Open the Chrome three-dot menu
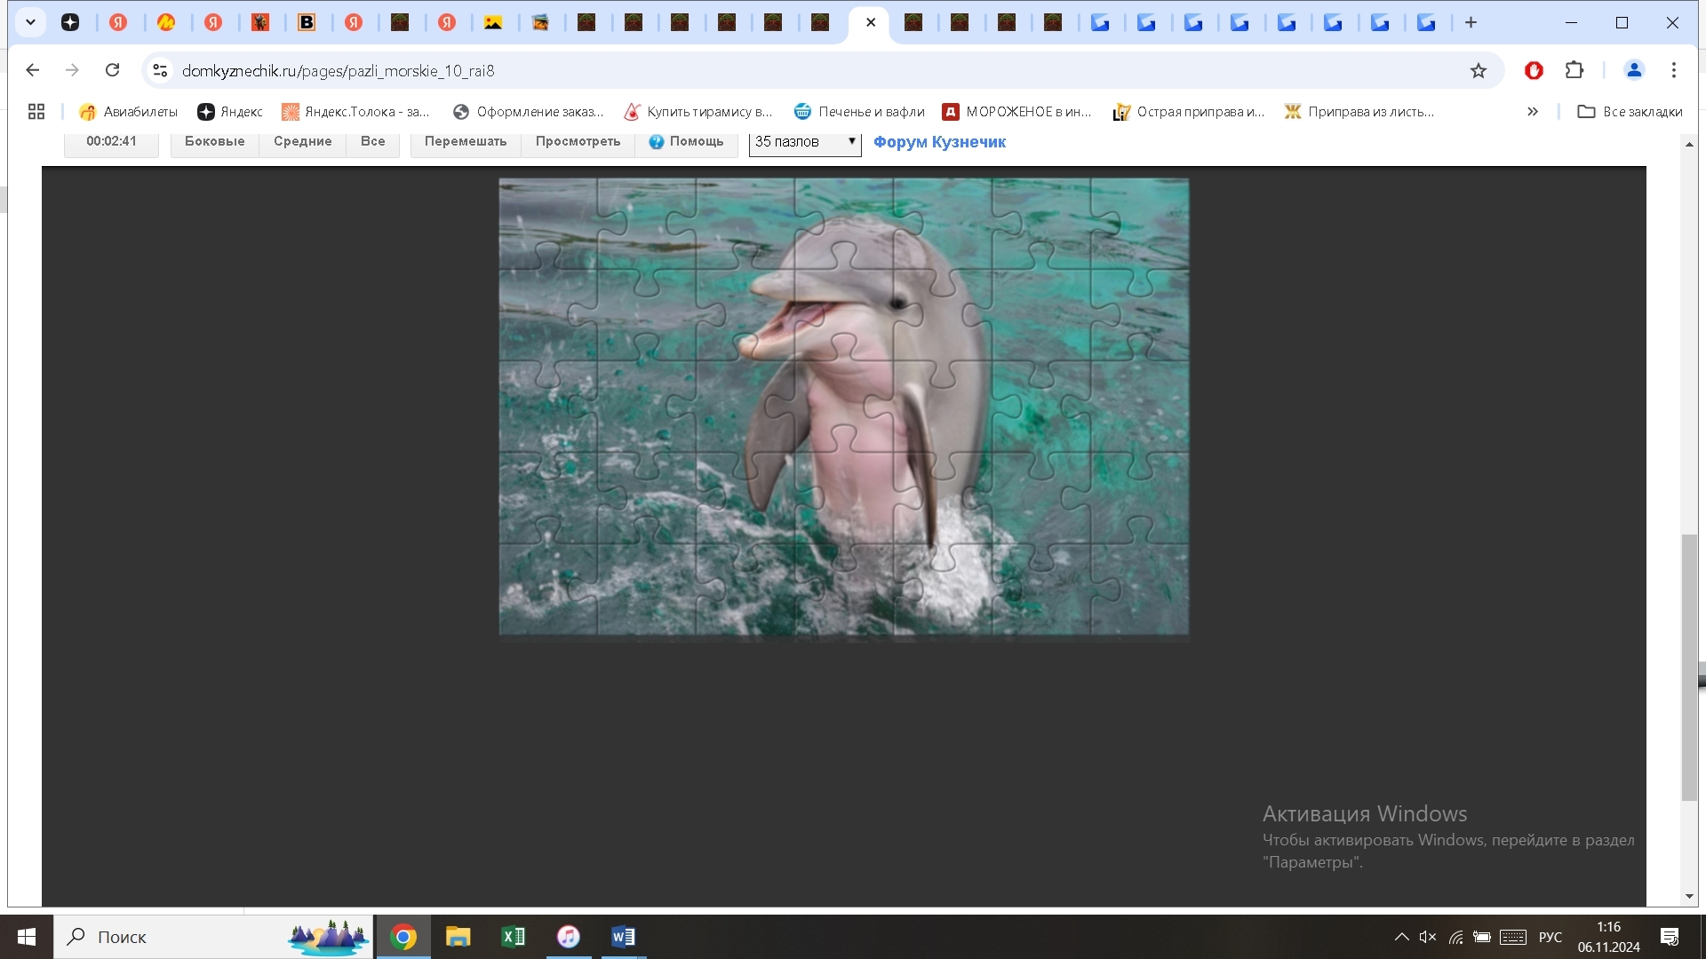 pos(1674,70)
